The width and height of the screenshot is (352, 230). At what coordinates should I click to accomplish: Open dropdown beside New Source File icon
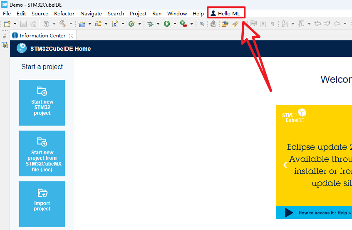[x=123, y=24]
